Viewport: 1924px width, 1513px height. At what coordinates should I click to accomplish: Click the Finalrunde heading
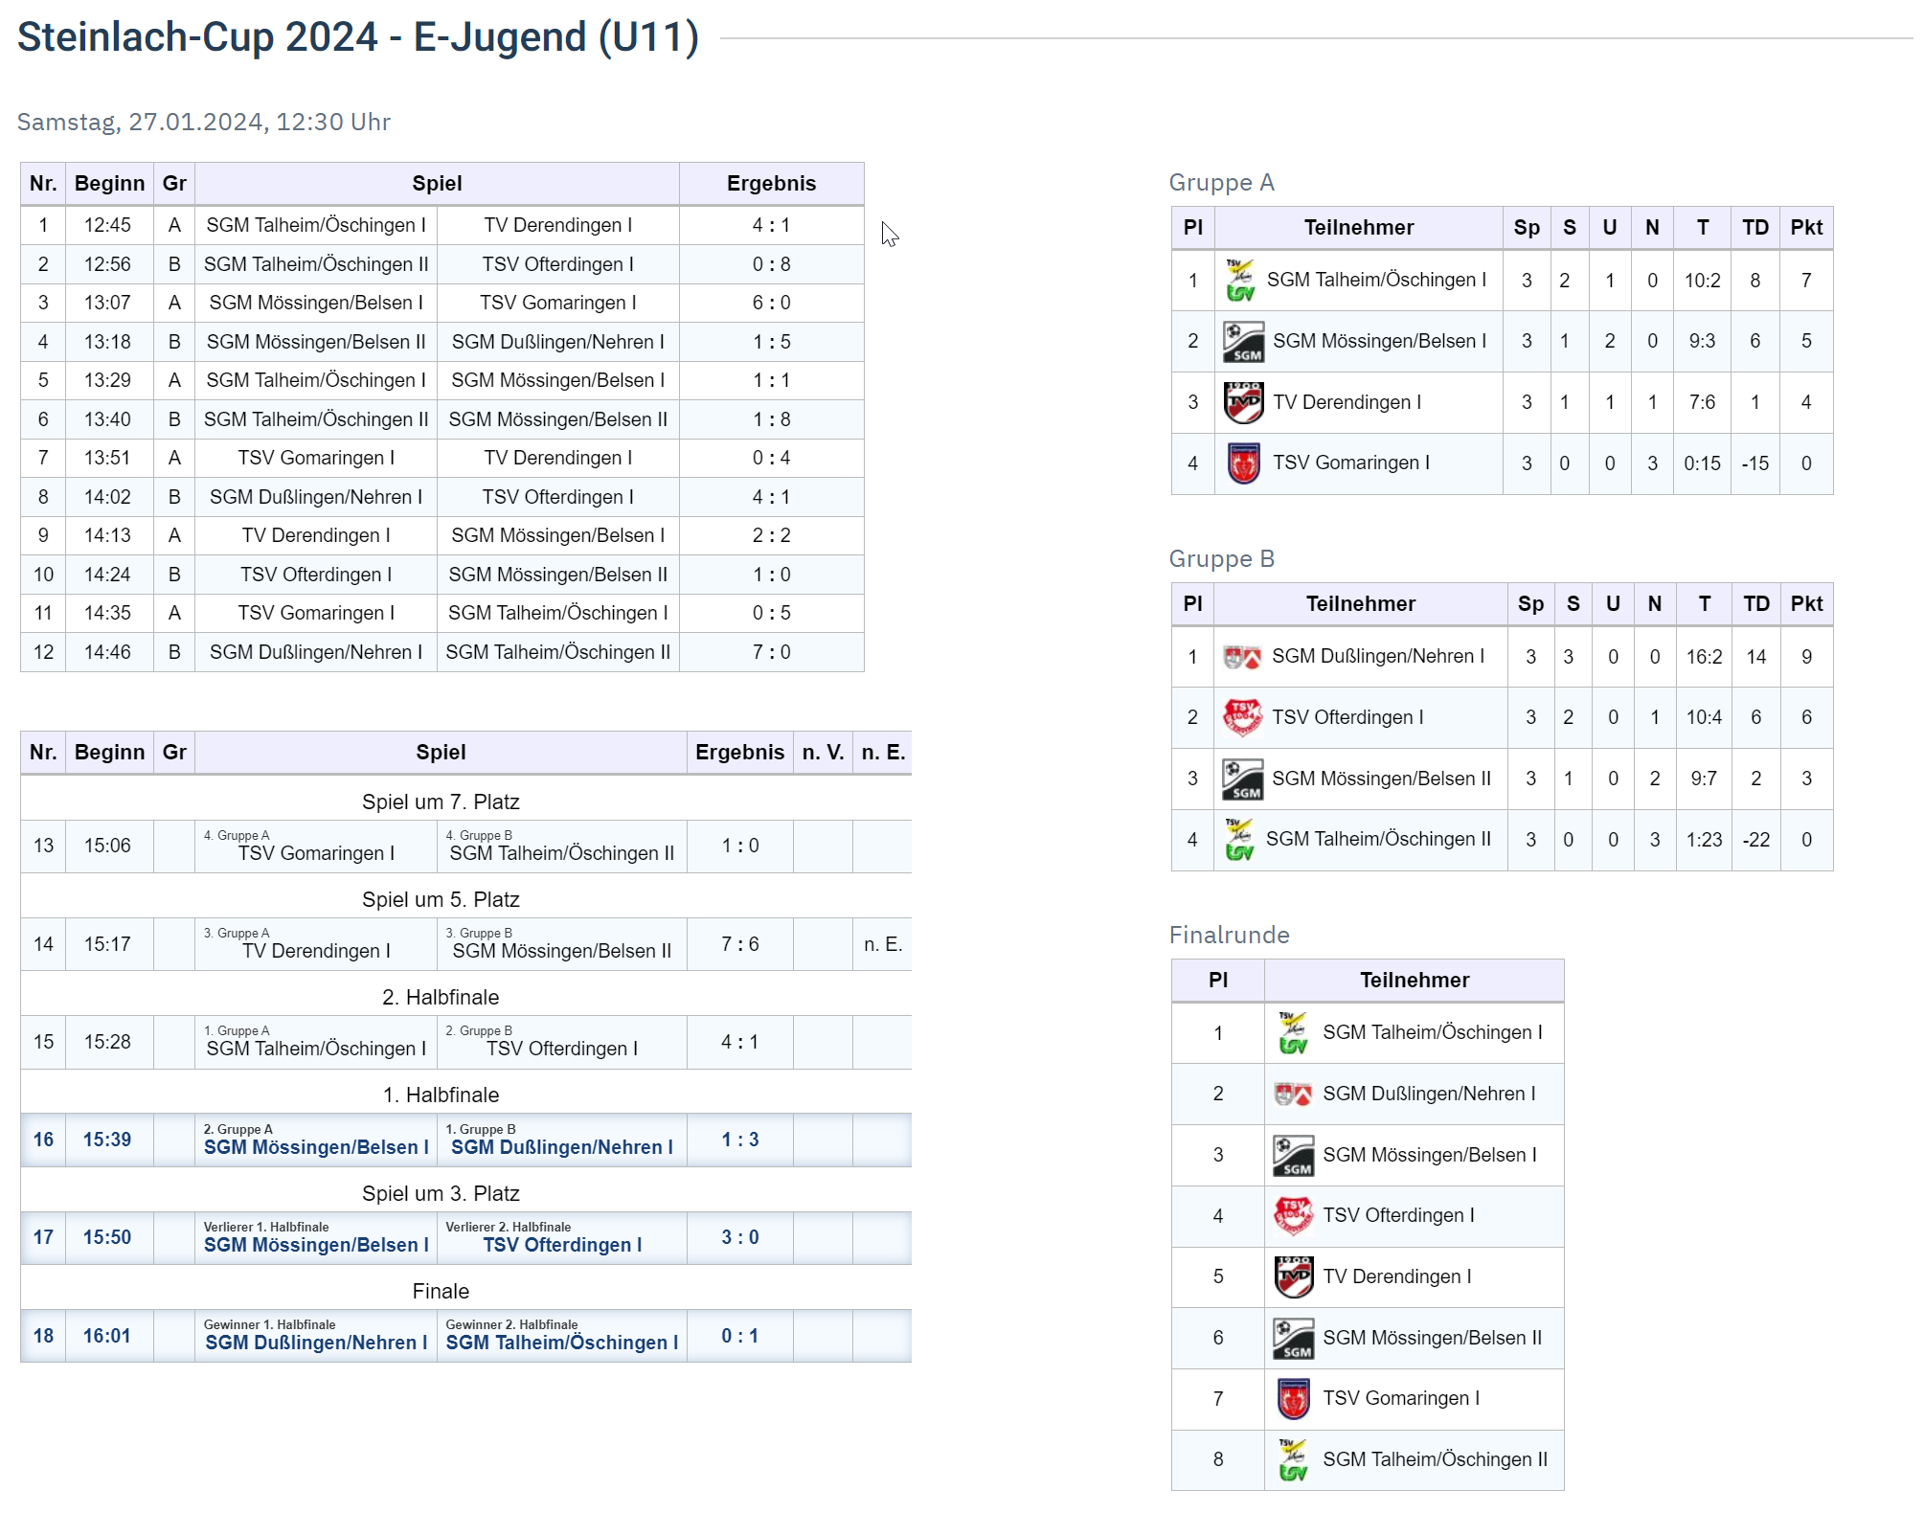[x=1229, y=936]
